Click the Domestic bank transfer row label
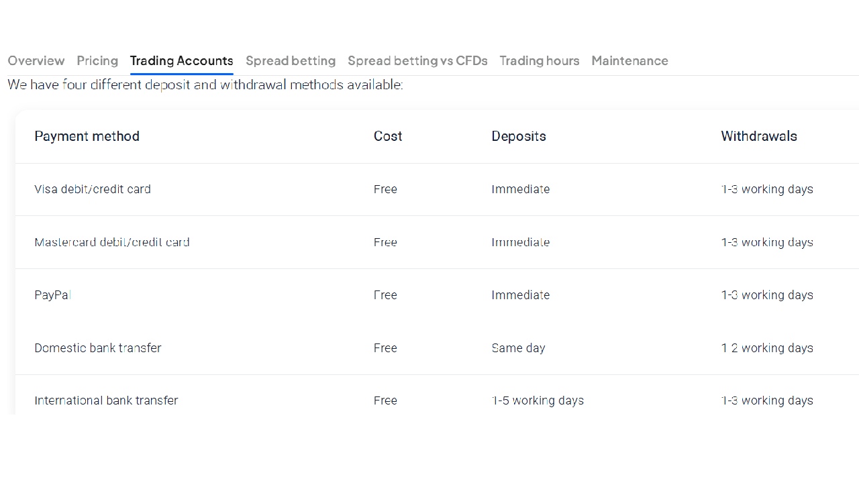Viewport: 859px width, 483px height. click(x=98, y=348)
